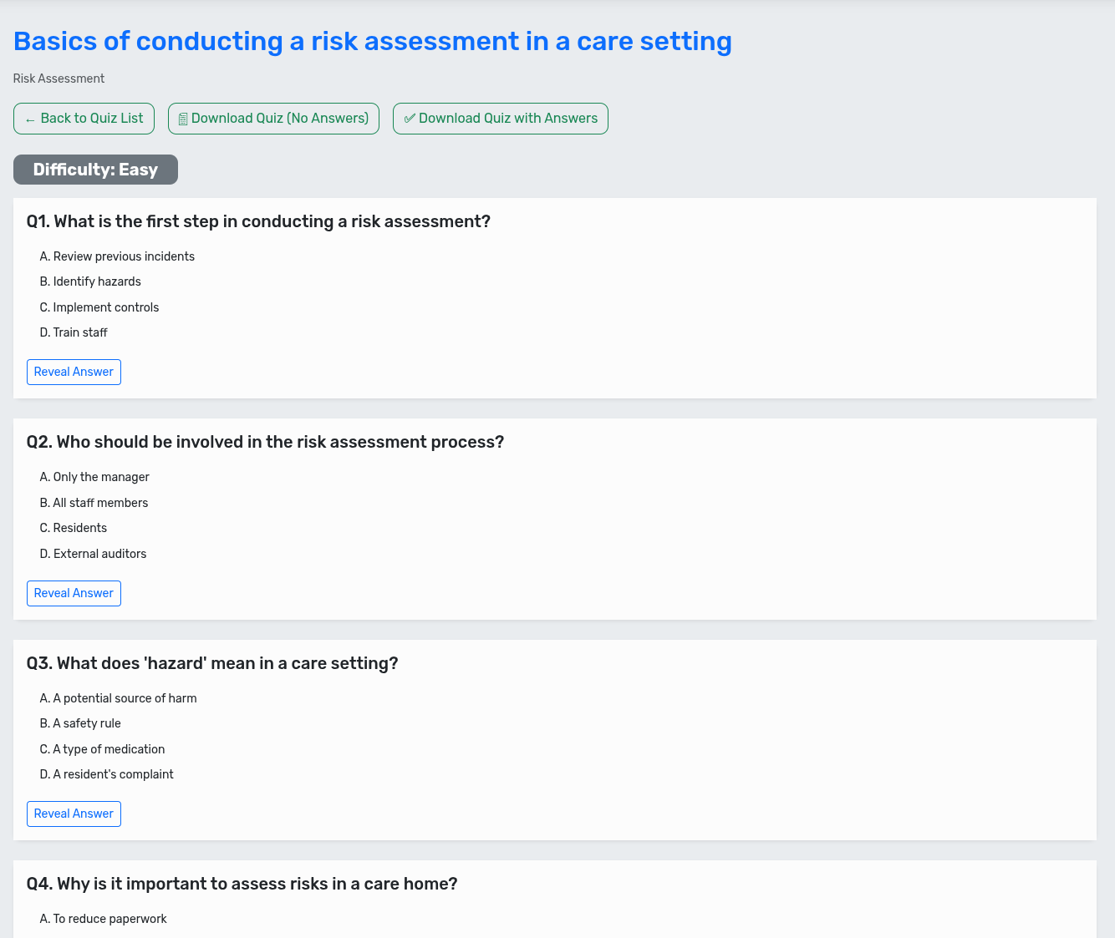
Task: Select A potential source of harm
Action: click(x=118, y=698)
